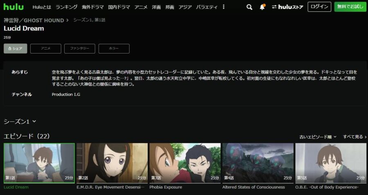Click the green Lucid Dream episode title
The height and width of the screenshot is (195, 368).
coord(16,187)
